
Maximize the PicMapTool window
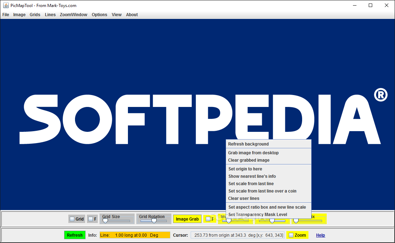(370, 5)
